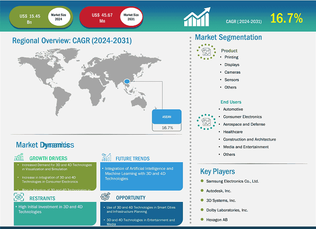Click the End Users subheading

tap(231, 102)
